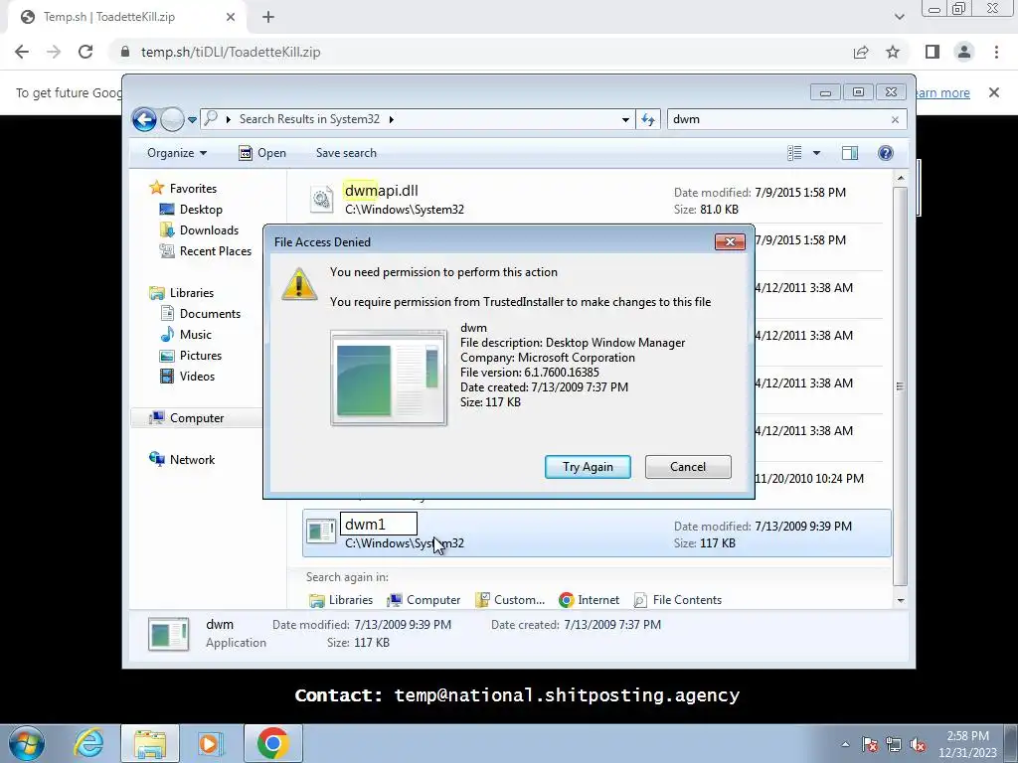Dismiss the Chrome infobar with X
Image resolution: width=1018 pixels, height=763 pixels.
coord(994,92)
